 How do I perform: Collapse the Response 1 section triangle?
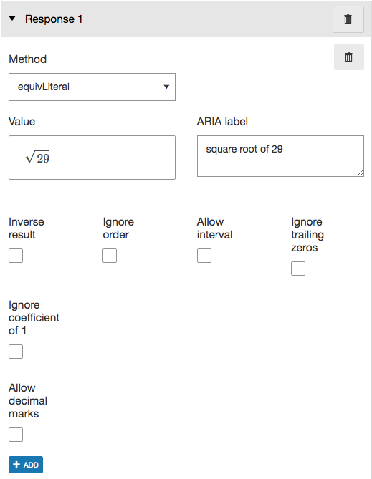(x=12, y=19)
